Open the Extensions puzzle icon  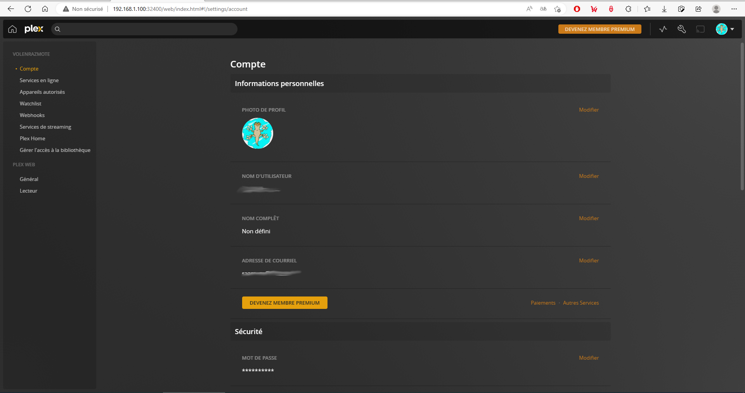click(x=628, y=9)
